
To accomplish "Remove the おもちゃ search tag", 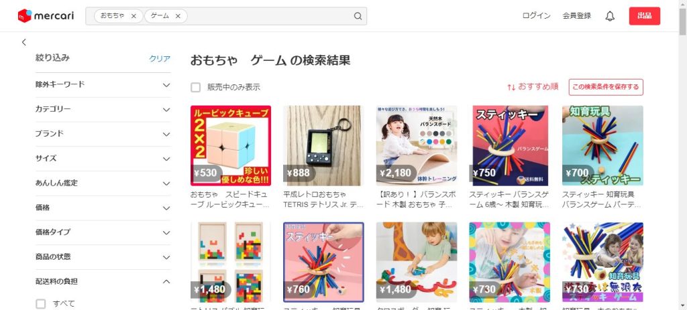I will point(134,16).
